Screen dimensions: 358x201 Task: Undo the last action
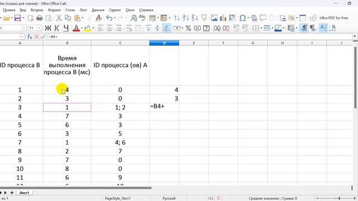click(109, 18)
